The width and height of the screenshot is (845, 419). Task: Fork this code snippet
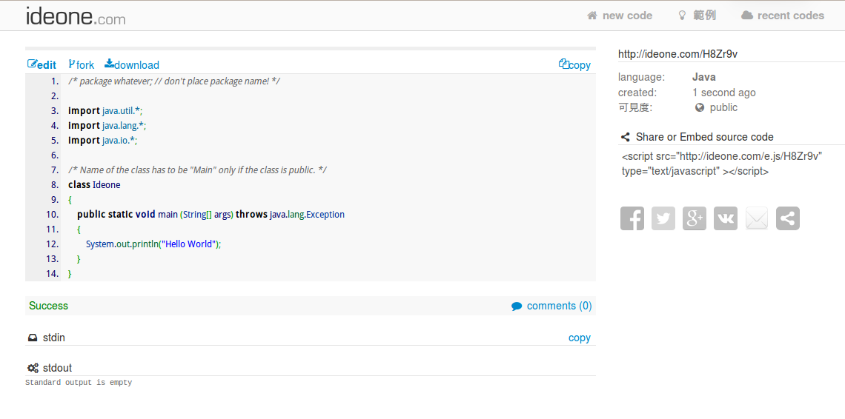pyautogui.click(x=82, y=65)
